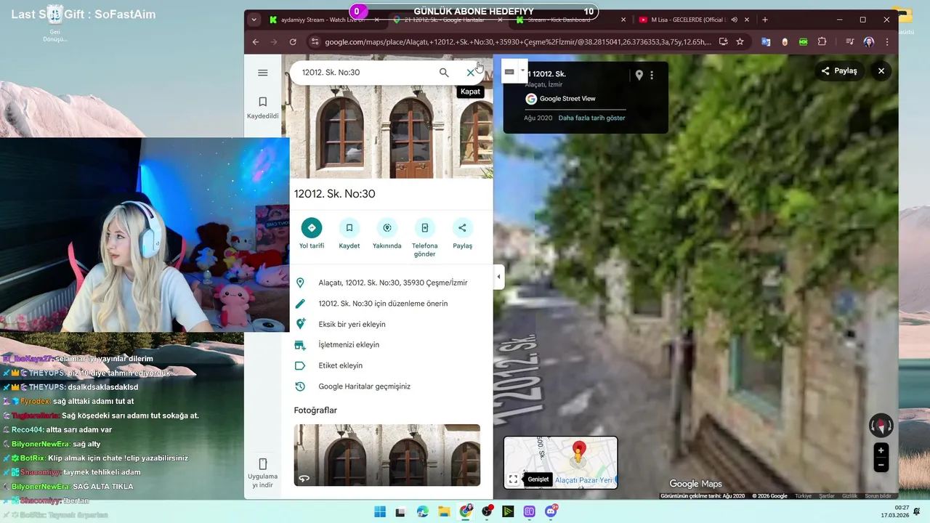Save the place with Kaydet button
This screenshot has height=523, width=930.
(349, 234)
